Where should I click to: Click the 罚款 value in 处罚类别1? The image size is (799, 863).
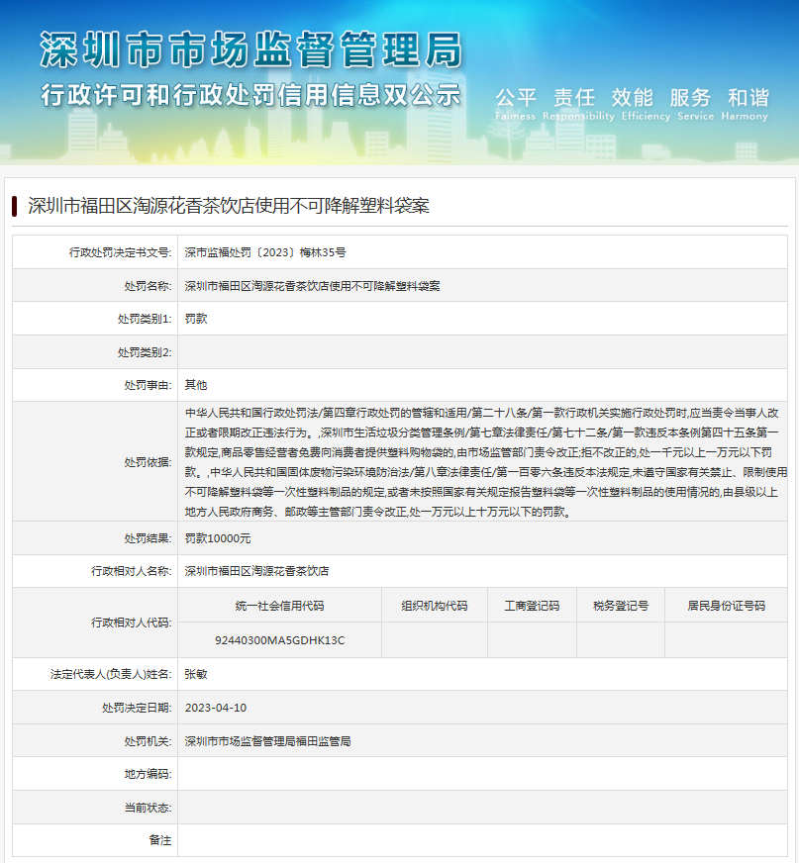pyautogui.click(x=196, y=319)
